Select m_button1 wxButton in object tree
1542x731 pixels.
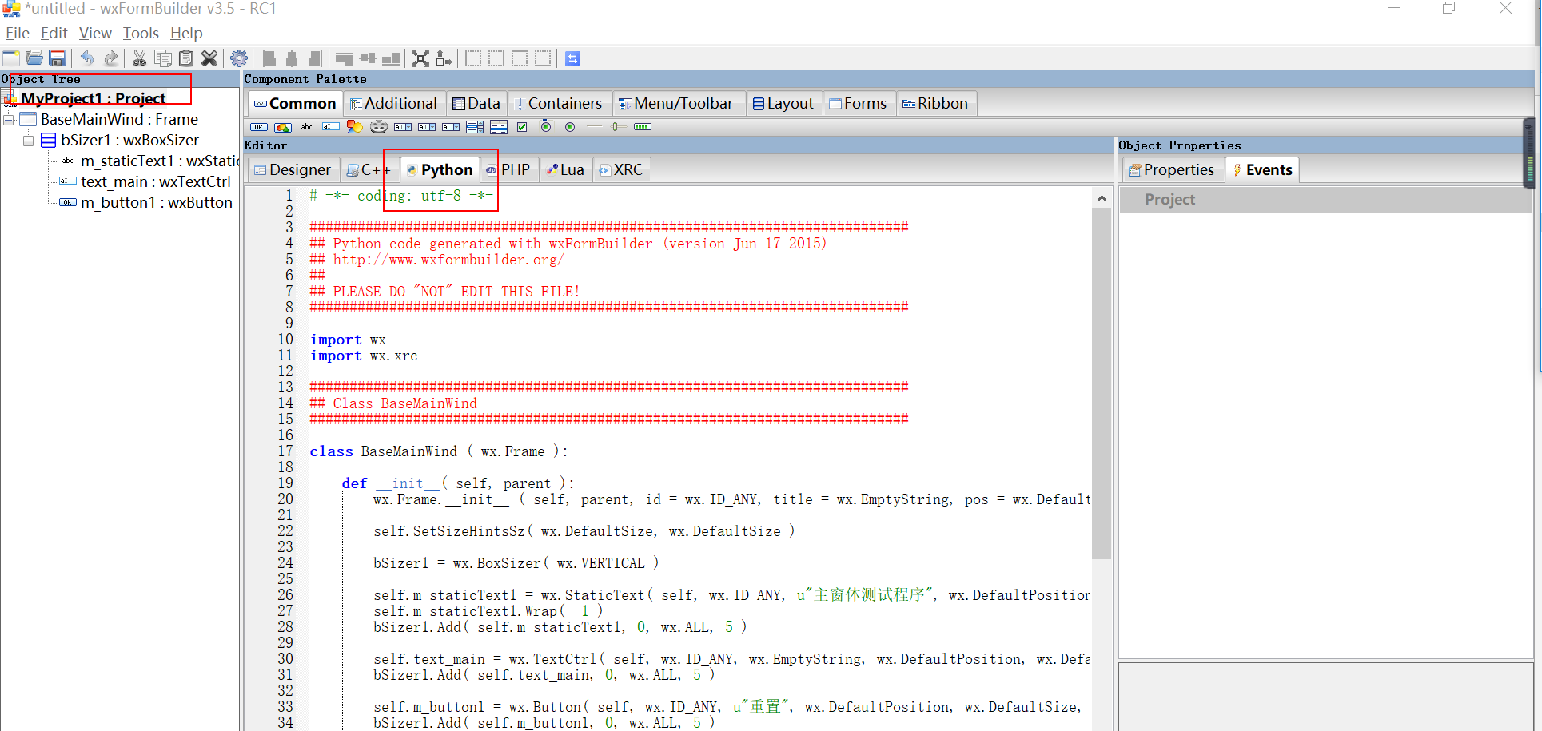[156, 203]
